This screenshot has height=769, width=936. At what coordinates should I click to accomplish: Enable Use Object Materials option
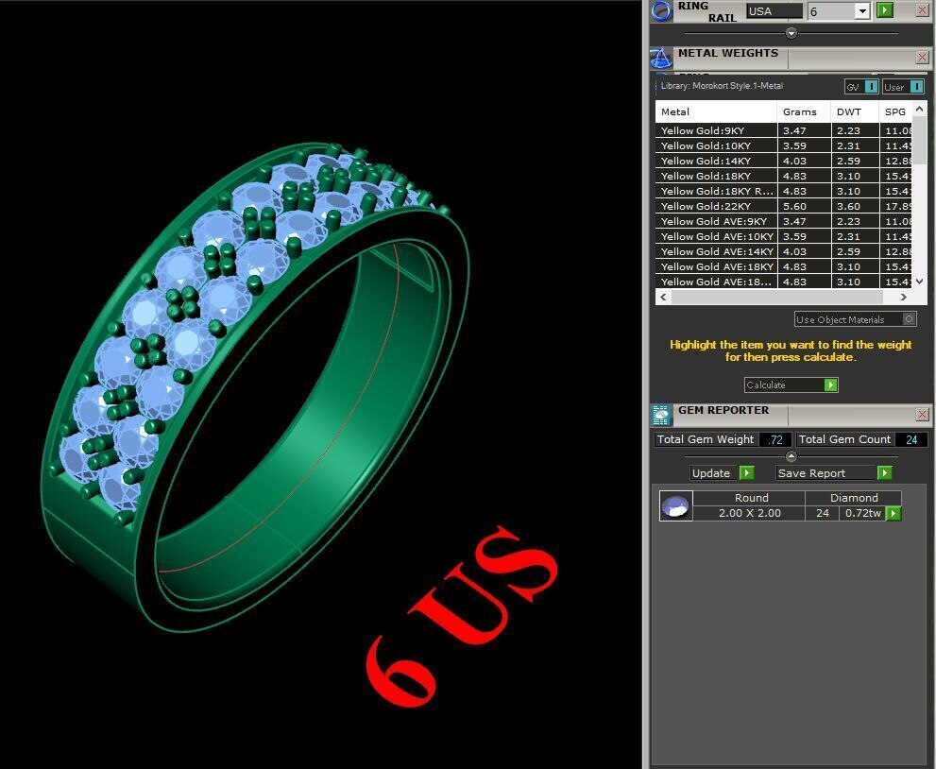pyautogui.click(x=909, y=319)
